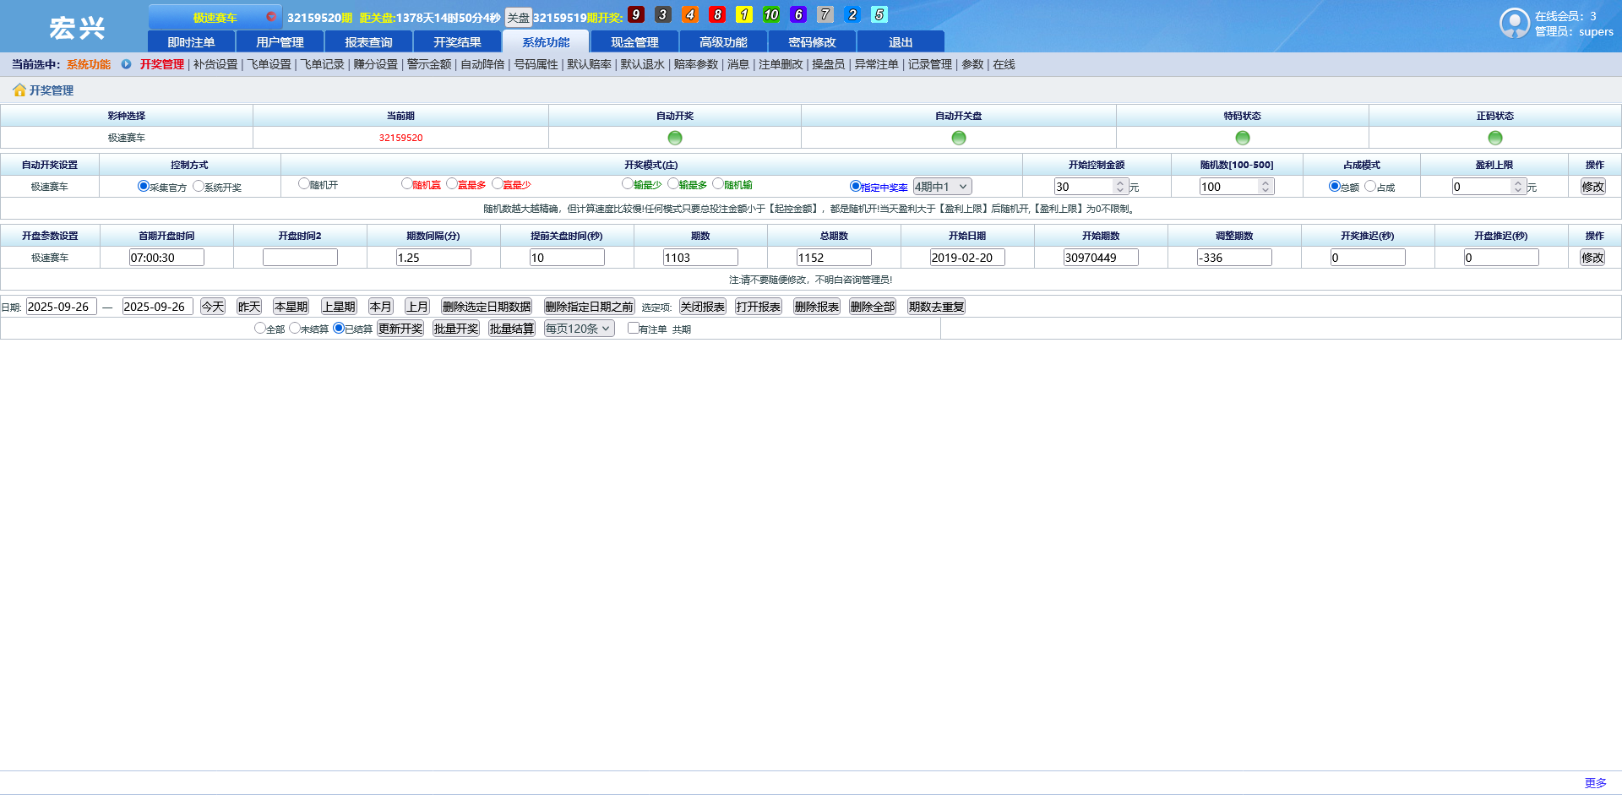The height and width of the screenshot is (800, 1622).
Task: Click the 批量开奖 button
Action: 456,329
